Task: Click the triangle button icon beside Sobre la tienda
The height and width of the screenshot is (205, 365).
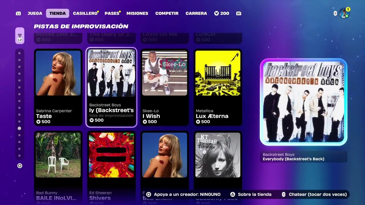Action: [x=233, y=194]
